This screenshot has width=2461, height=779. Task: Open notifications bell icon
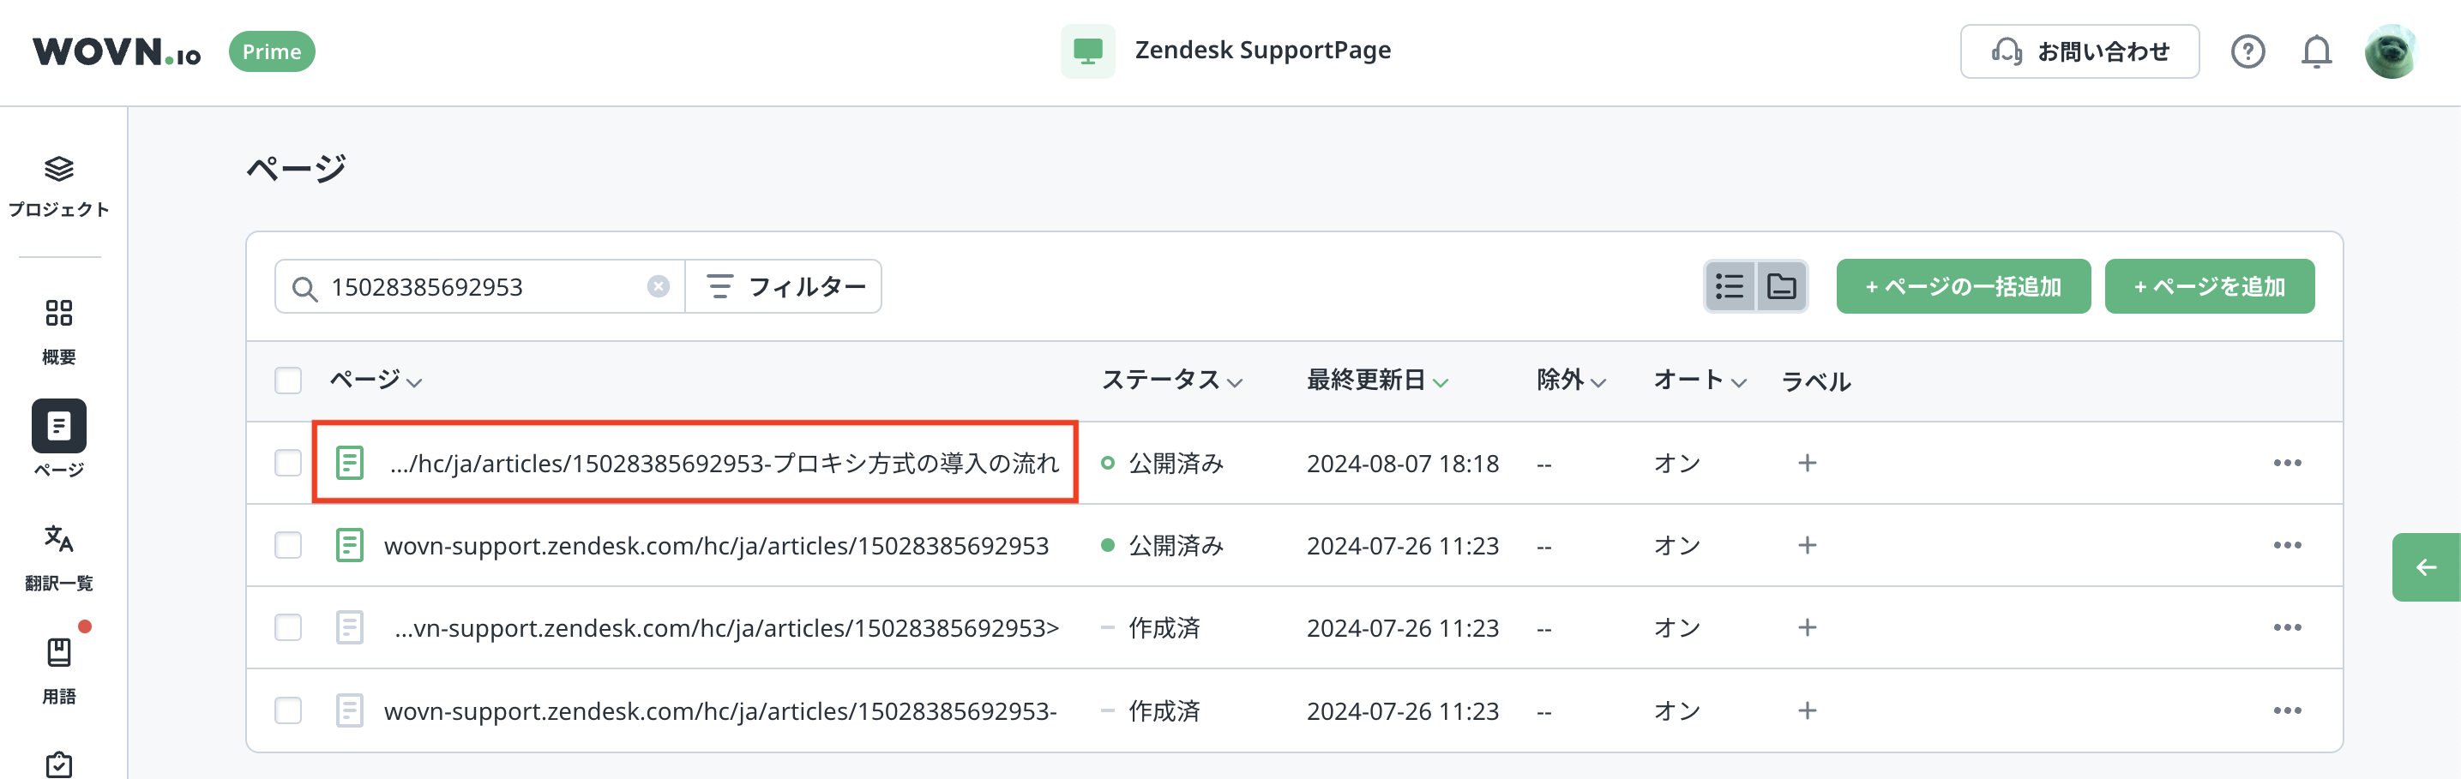click(x=2316, y=51)
